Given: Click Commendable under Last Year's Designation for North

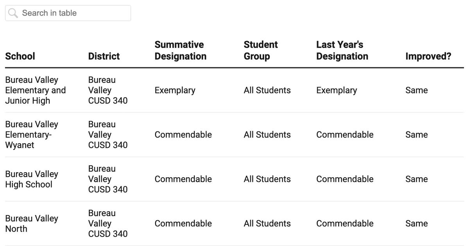Looking at the screenshot, I should 345,223.
